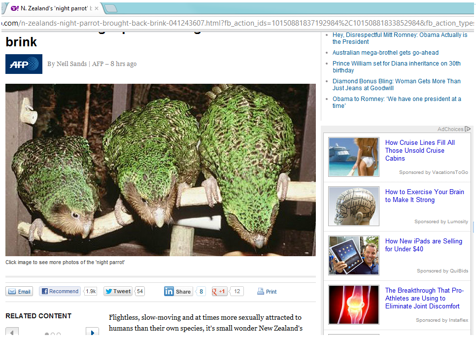Open a new browser tab

coord(110,8)
